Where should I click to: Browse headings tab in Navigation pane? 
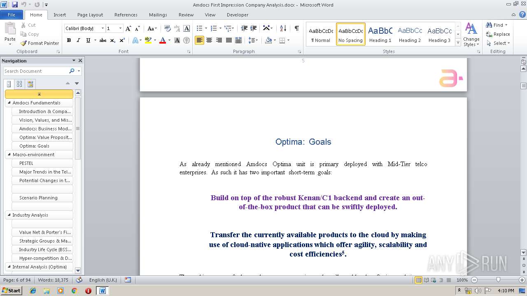click(x=9, y=84)
